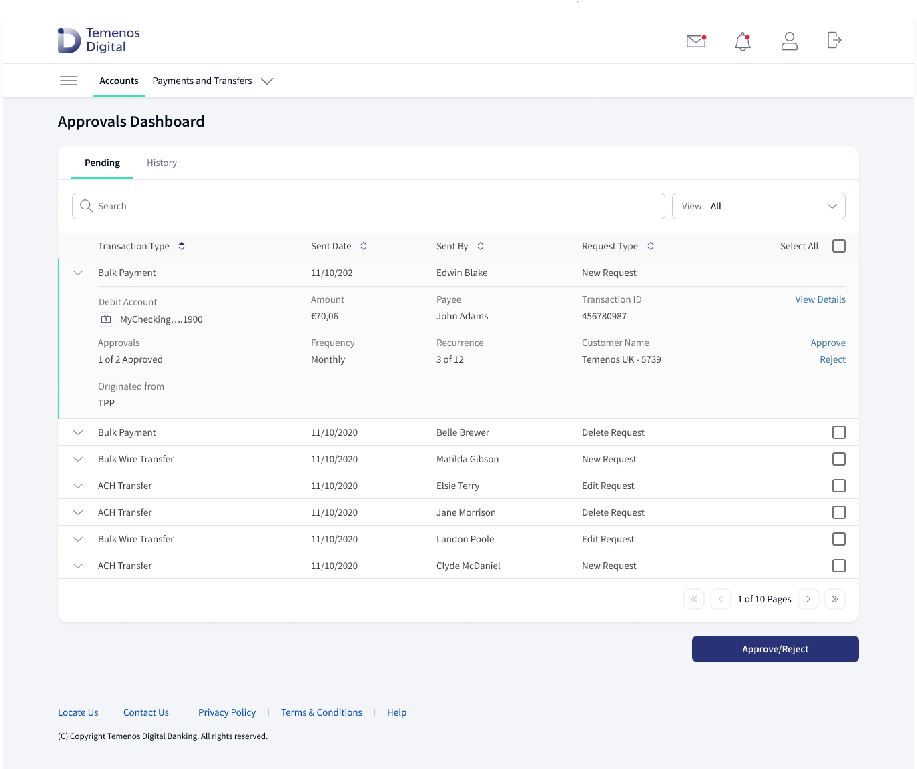Click into the Search input field

click(368, 206)
